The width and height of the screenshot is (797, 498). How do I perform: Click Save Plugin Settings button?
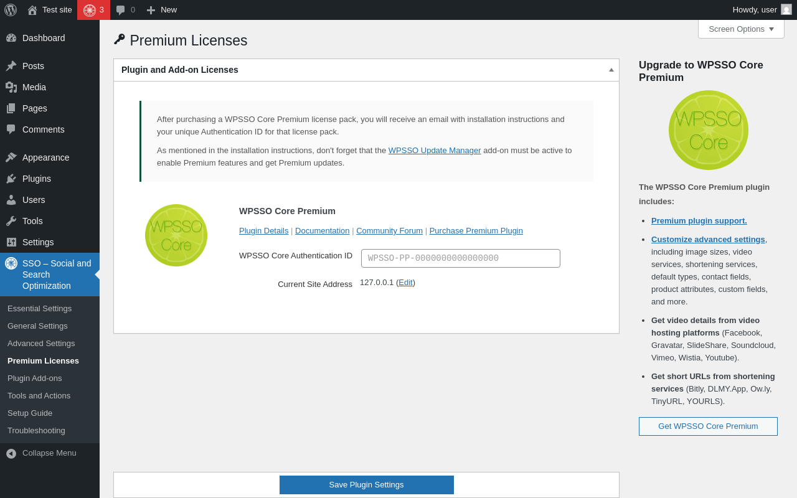click(367, 485)
